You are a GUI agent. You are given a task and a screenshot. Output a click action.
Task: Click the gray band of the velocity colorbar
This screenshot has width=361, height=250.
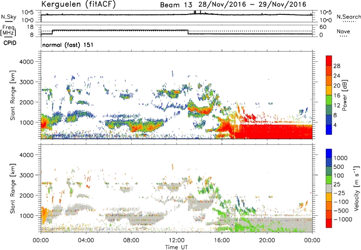(x=329, y=188)
